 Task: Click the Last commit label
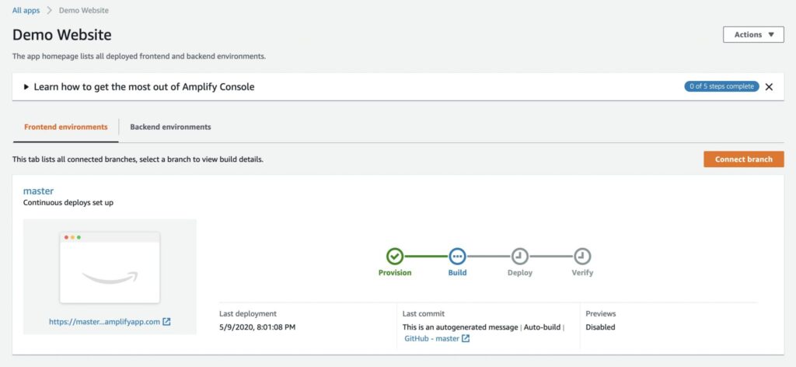[x=424, y=313]
